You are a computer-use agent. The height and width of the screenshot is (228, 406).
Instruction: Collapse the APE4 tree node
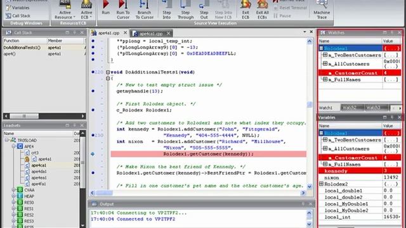click(13, 146)
